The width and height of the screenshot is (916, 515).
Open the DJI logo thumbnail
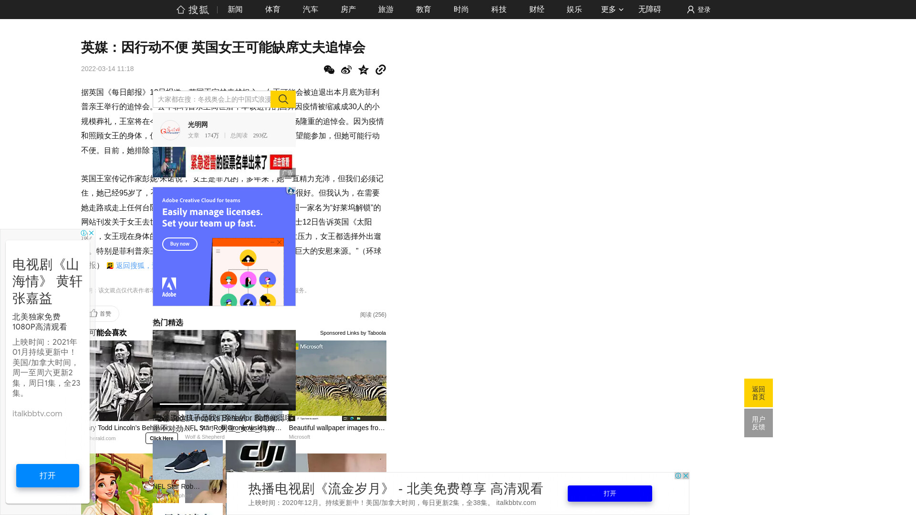pyautogui.click(x=260, y=456)
